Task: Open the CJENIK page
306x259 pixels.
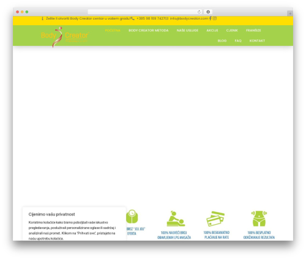Action: [232, 31]
